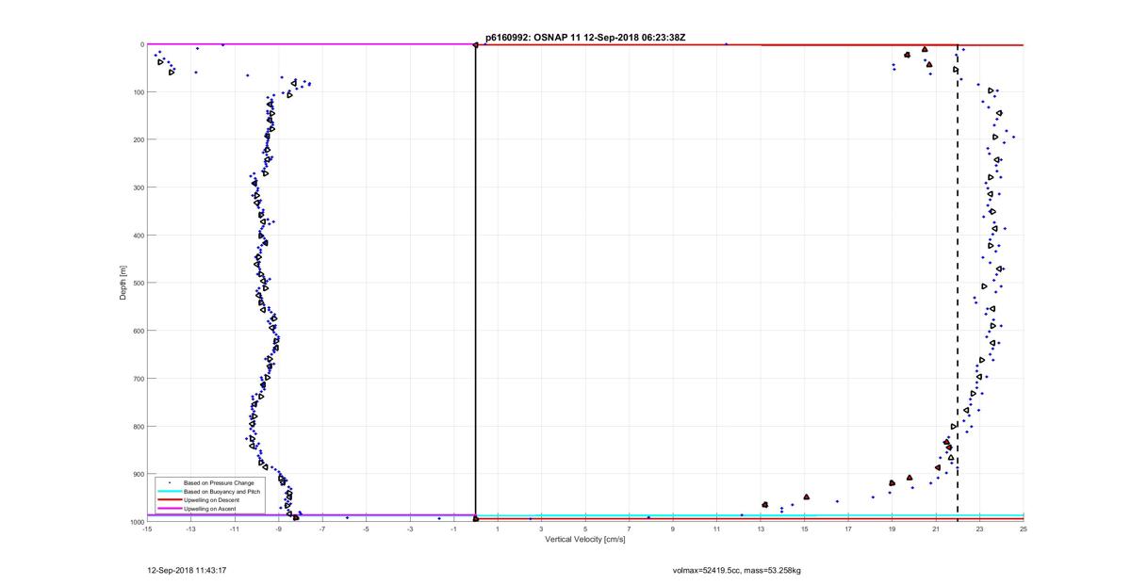Viewport: 1131px width, 586px height.
Task: Click x-axis tick label '5'
Action: (585, 529)
